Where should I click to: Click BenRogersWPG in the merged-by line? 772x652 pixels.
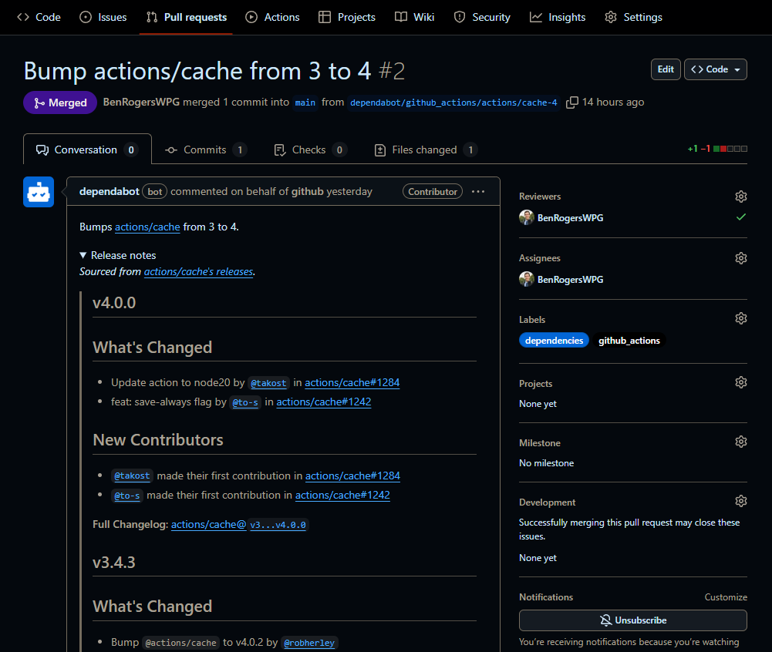[x=141, y=102]
